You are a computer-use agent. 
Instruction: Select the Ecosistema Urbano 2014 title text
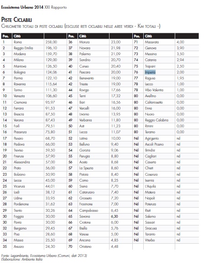(x=22, y=7)
